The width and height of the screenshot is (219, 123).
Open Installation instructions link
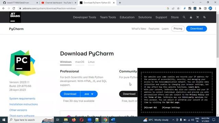24,104
